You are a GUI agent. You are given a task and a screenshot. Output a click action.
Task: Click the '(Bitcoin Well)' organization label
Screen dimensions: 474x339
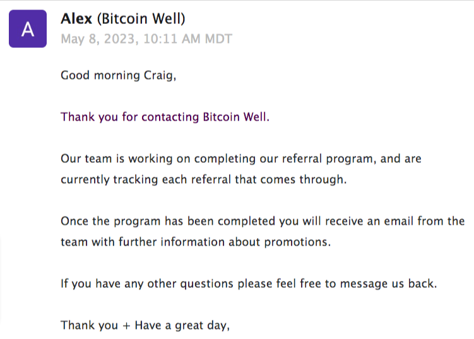[141, 19]
